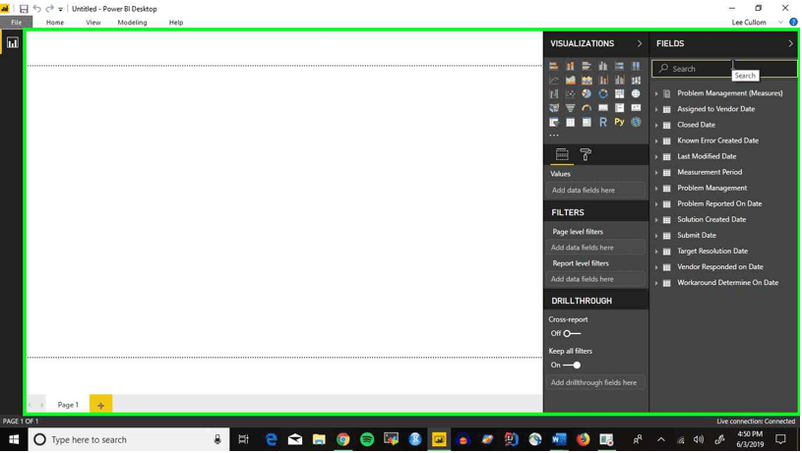Collapse the Fields pane
Screen dimensions: 802x453
(791, 43)
